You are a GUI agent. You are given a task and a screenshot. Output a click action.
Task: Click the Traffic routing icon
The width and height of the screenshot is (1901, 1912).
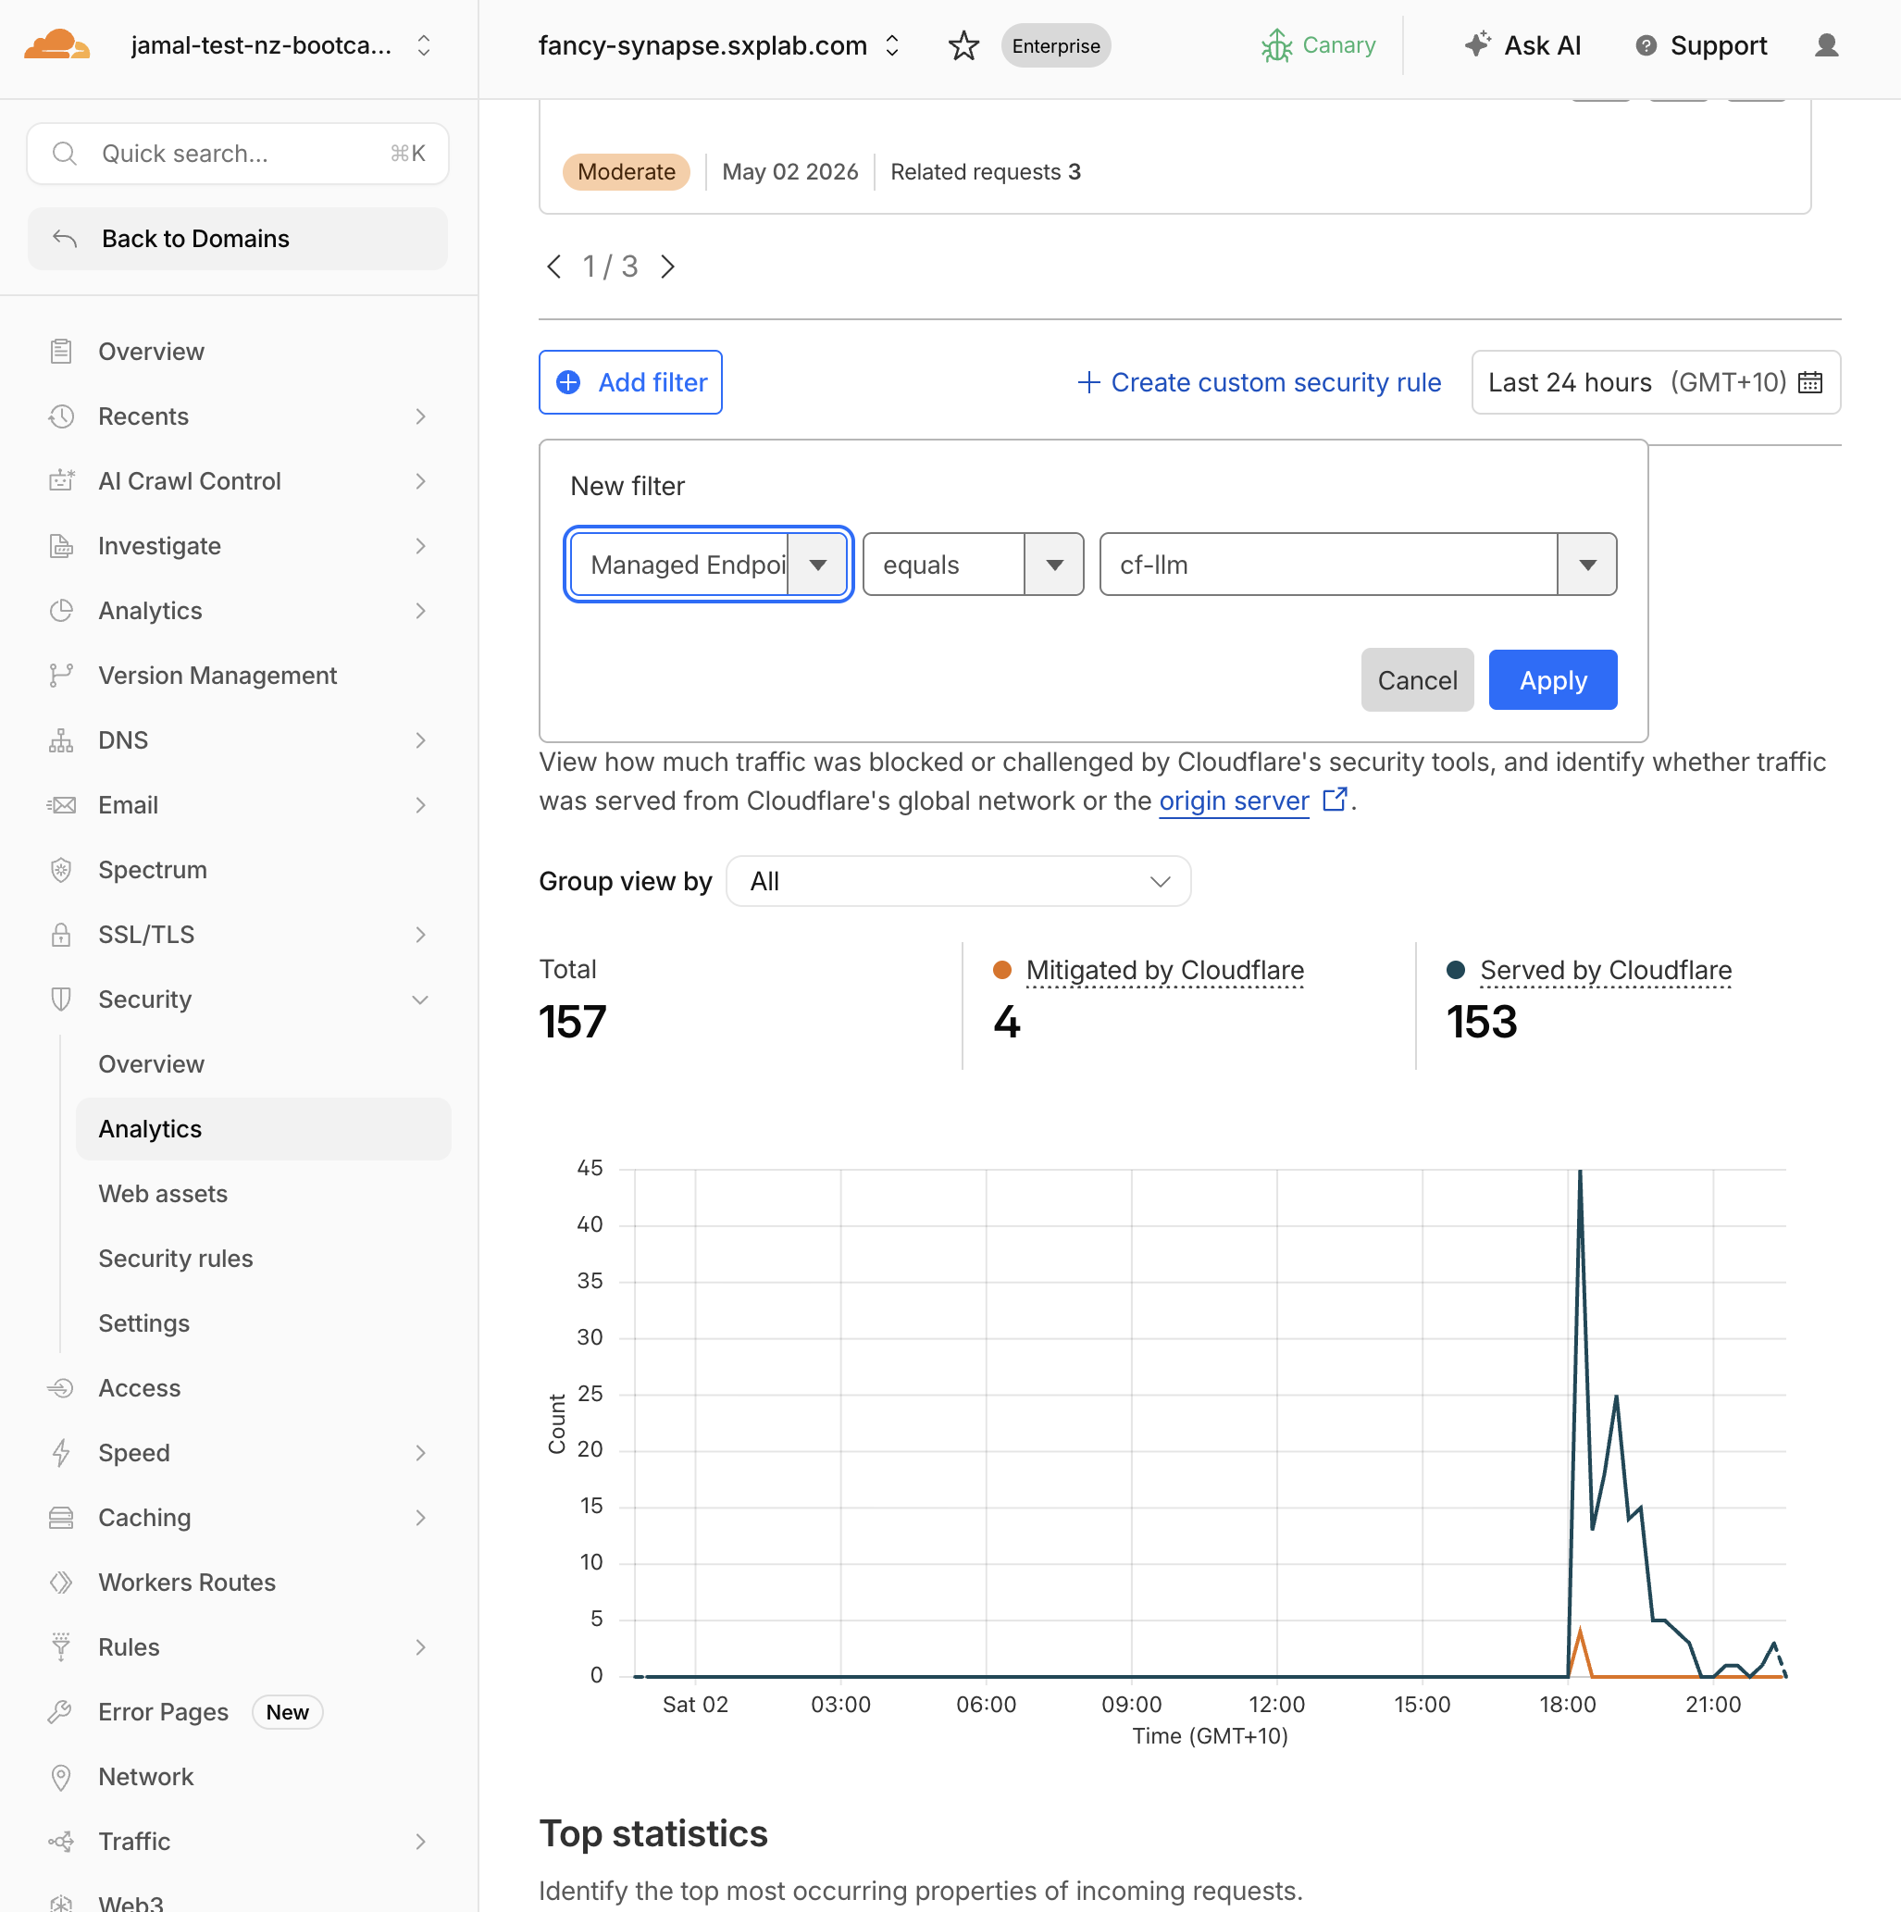[61, 1842]
